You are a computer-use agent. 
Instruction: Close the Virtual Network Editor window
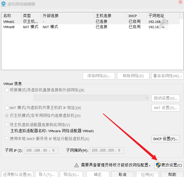(x=180, y=2)
